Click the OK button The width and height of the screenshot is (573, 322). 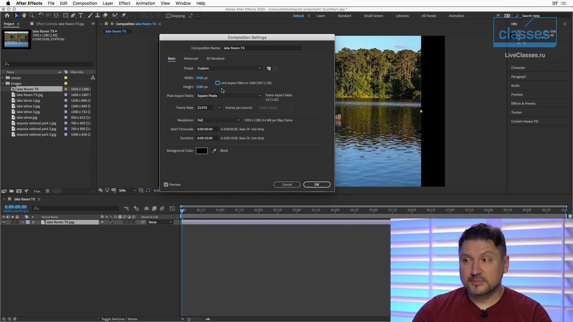click(317, 185)
